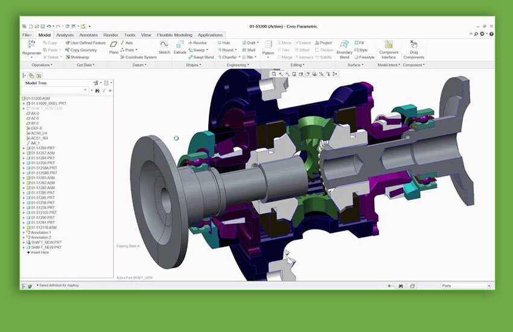Click the Fill surface tool
Viewport: 513px width, 332px height.
pyautogui.click(x=359, y=43)
